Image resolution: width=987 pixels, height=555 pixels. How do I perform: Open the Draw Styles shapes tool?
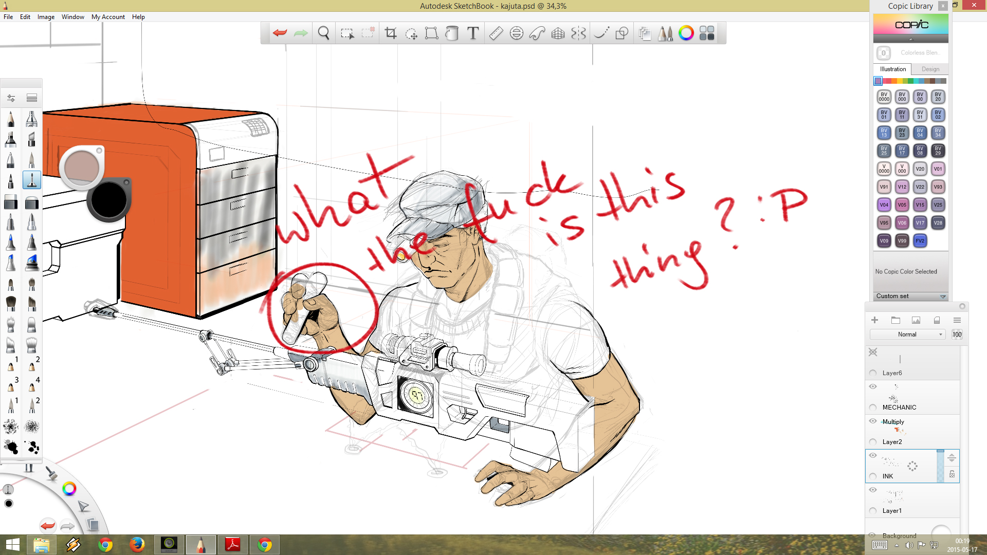[622, 33]
